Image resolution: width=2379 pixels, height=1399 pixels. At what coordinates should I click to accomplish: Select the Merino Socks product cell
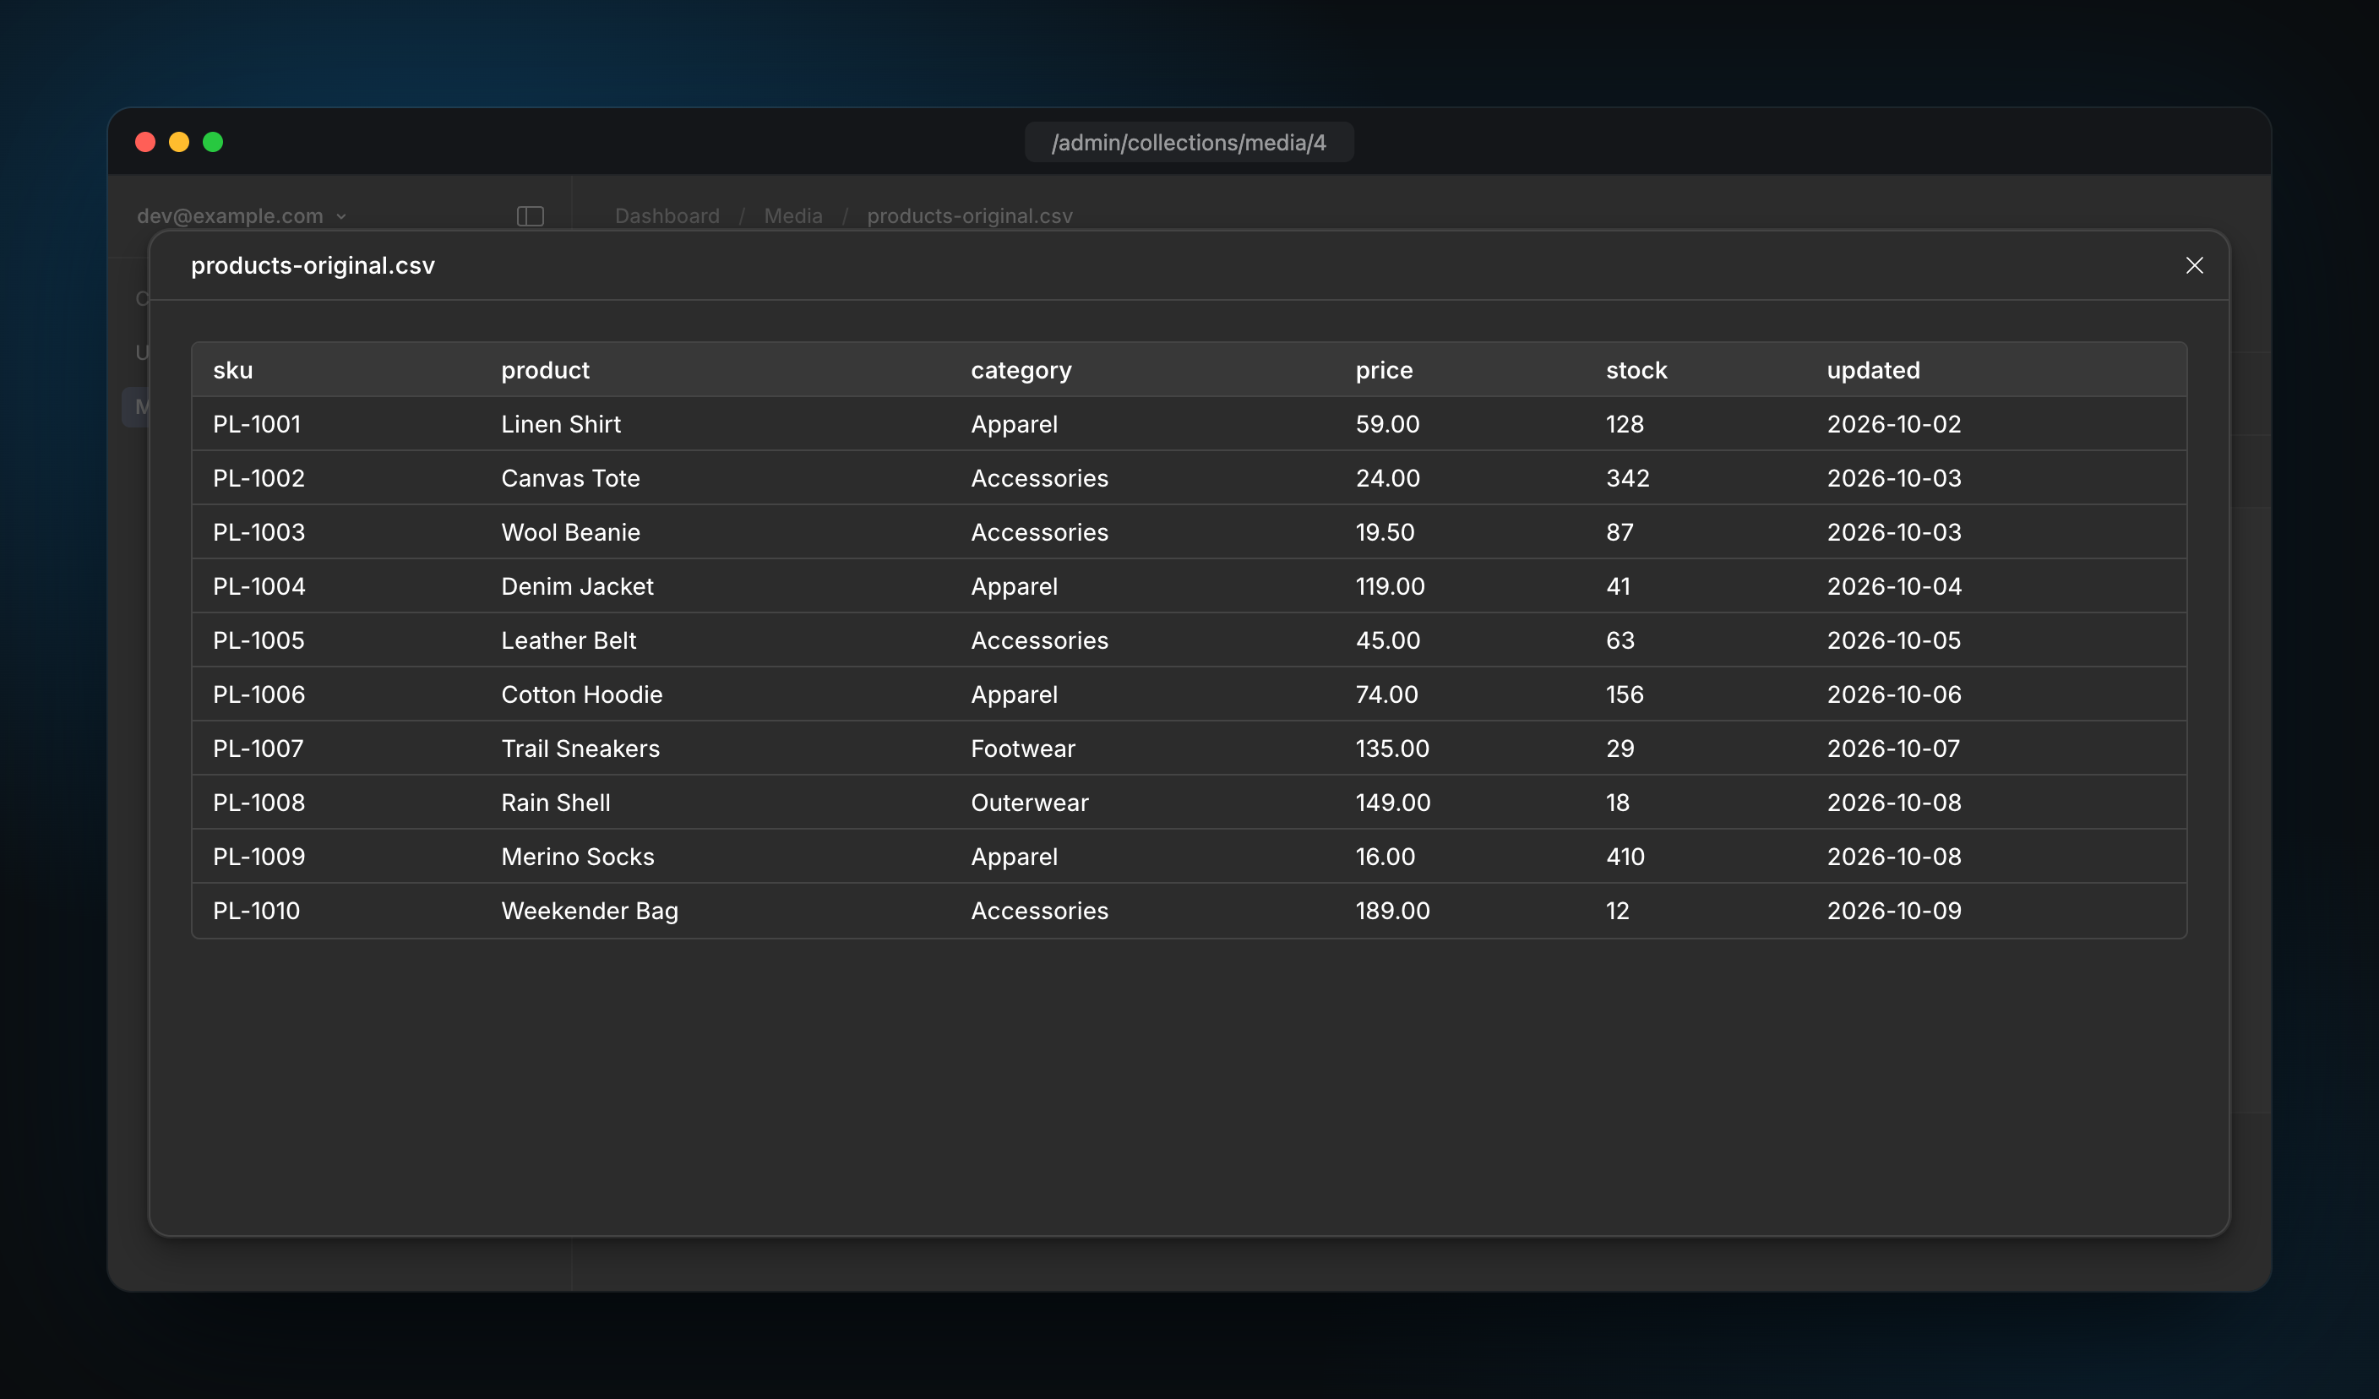pyautogui.click(x=578, y=856)
